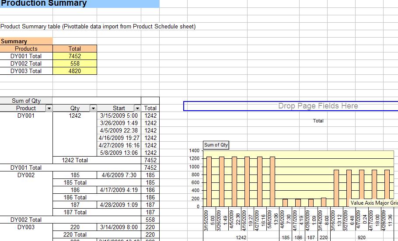
Task: Select the 187 Total row cell
Action: click(97, 212)
